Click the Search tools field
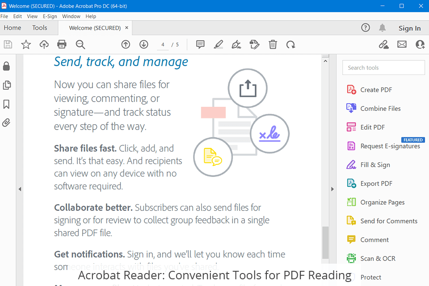Screen dimensions: 429x286 383,67
